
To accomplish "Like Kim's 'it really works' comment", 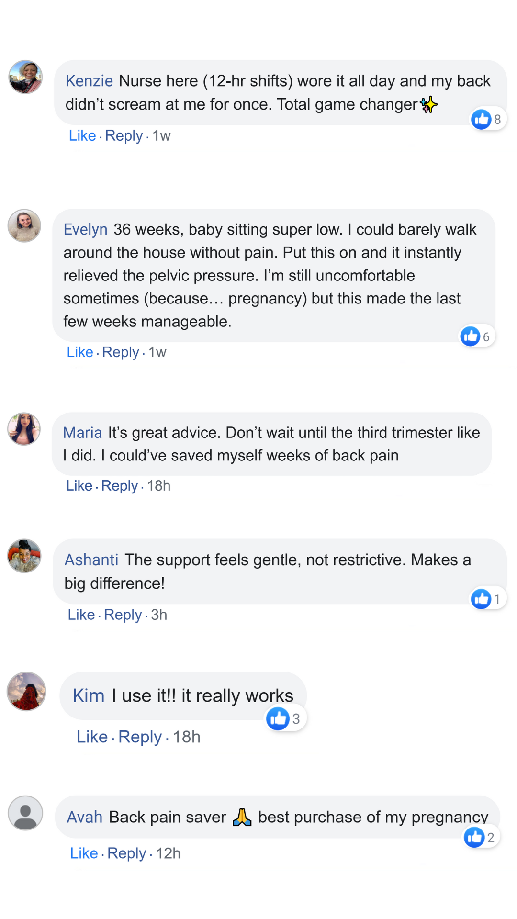I will (92, 737).
